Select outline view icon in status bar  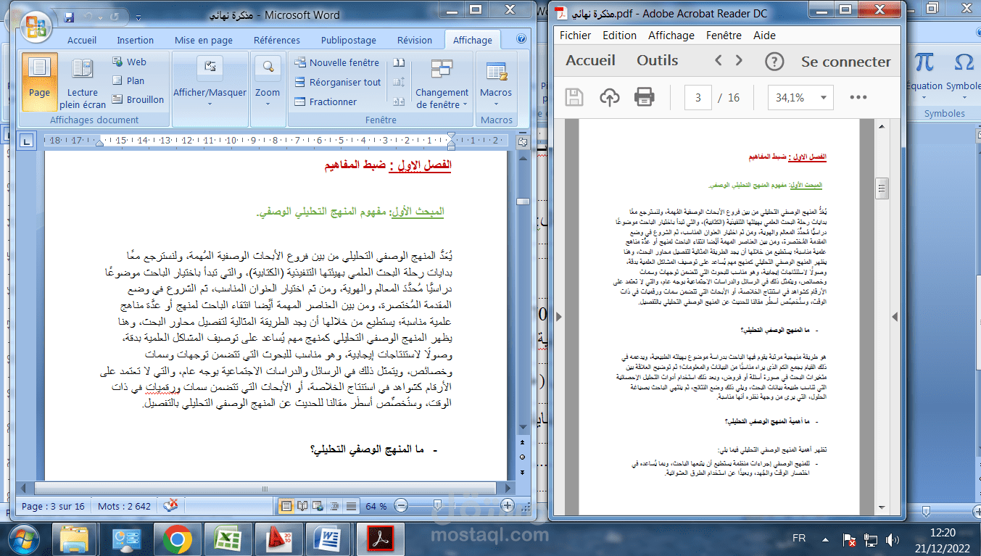(x=334, y=505)
